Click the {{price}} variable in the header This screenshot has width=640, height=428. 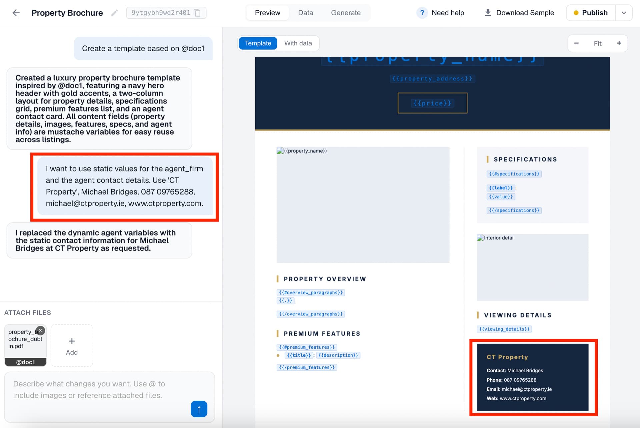pos(432,103)
